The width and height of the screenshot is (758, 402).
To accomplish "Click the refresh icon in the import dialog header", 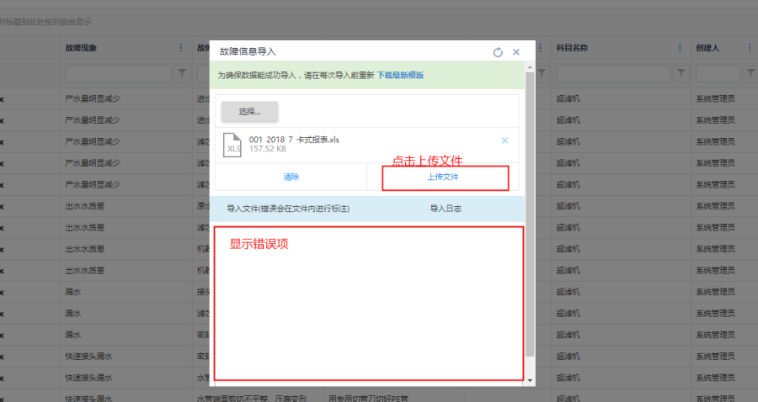I will pos(498,52).
